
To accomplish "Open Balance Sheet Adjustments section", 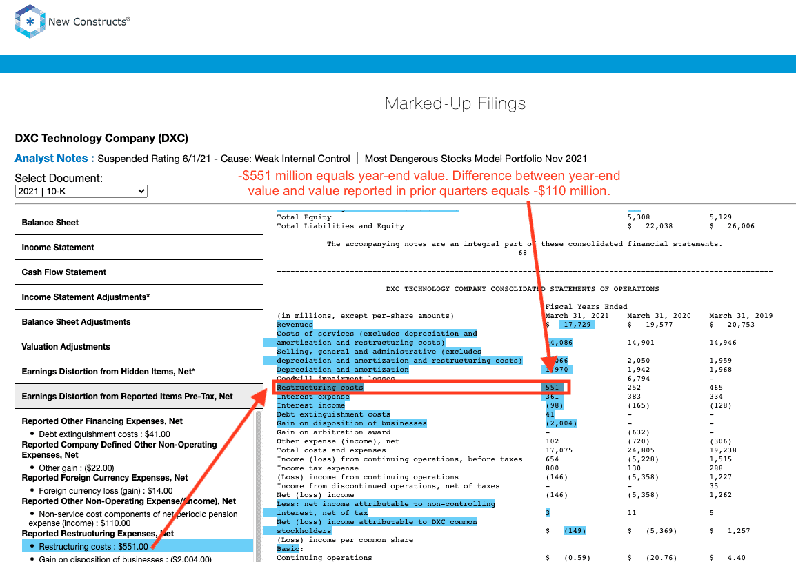I will [139, 322].
